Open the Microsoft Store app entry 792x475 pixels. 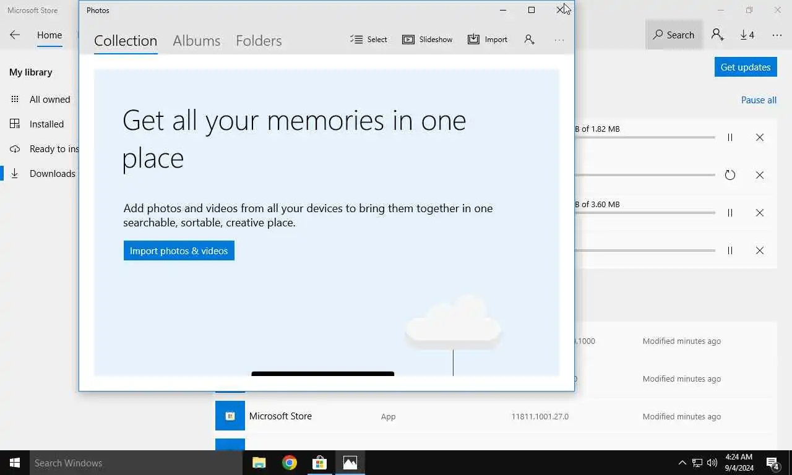click(496, 416)
